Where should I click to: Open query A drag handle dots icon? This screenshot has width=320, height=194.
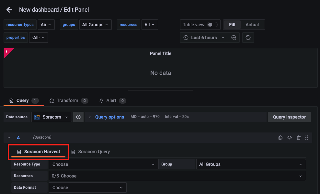tap(307, 137)
